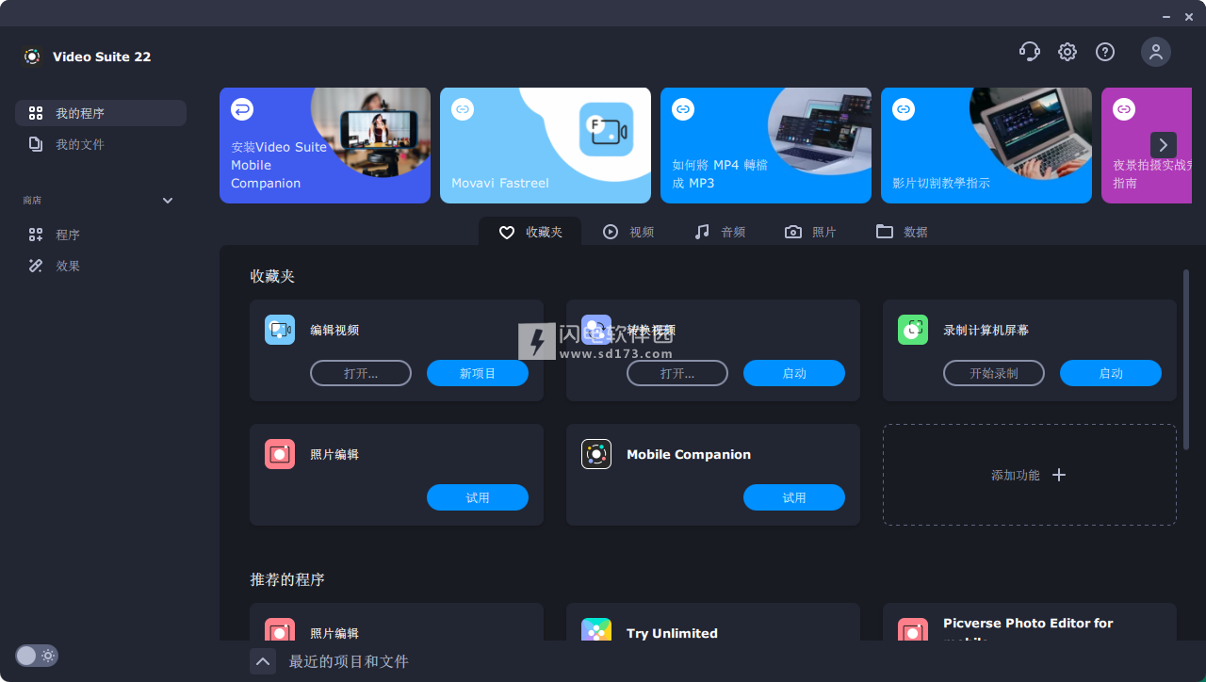Image resolution: width=1206 pixels, height=682 pixels.
Task: Open the Video Suite Mobile Companion banner
Action: [325, 145]
